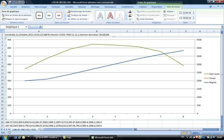Click the Save icon in quick access toolbar
The height and width of the screenshot is (140, 224).
coord(10,2)
